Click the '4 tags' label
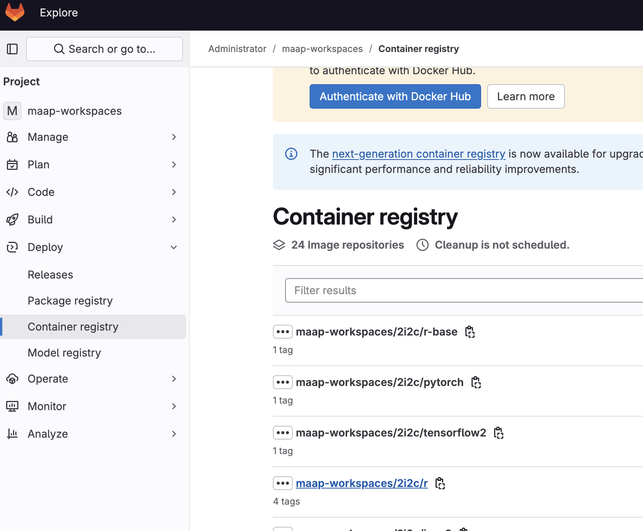 tap(286, 501)
